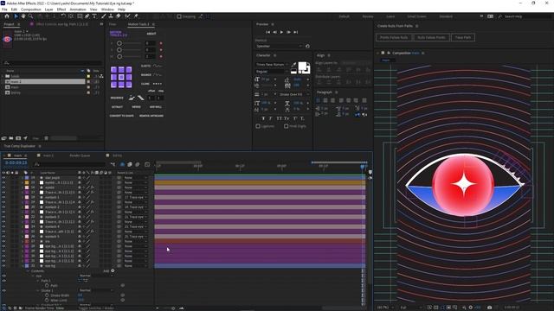Viewport: 554px width, 311px height.
Task: Click the Home icon in the toolbar
Action: coord(7,16)
